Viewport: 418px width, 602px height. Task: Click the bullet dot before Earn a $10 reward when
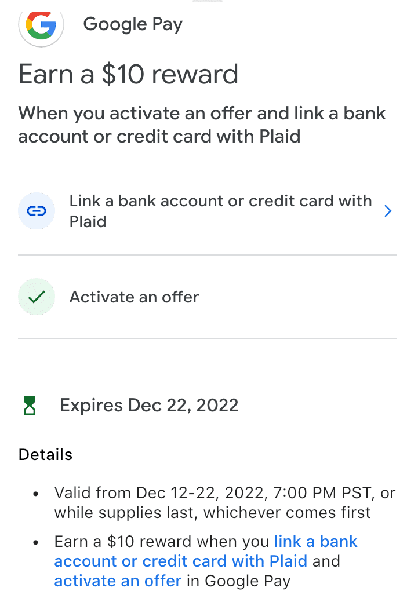pos(36,543)
